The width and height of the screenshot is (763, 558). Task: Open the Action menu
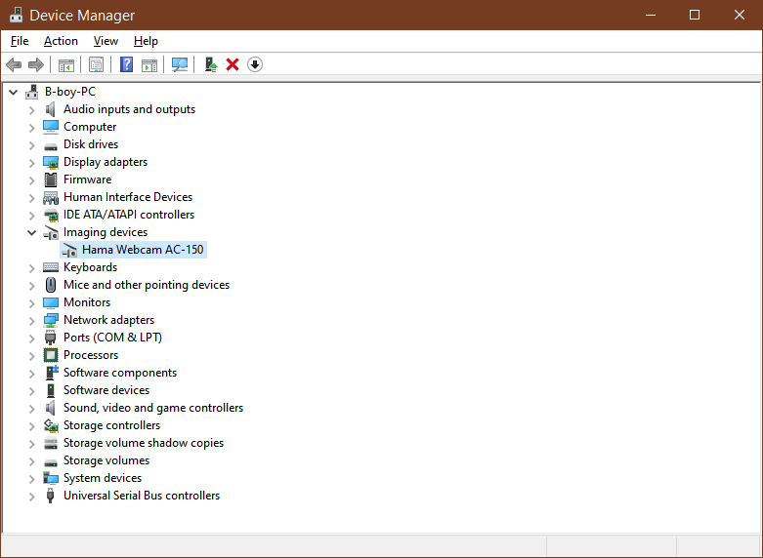[61, 41]
